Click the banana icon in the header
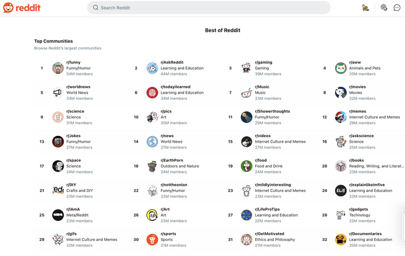Screen dimensions: 405x256 click(x=366, y=8)
